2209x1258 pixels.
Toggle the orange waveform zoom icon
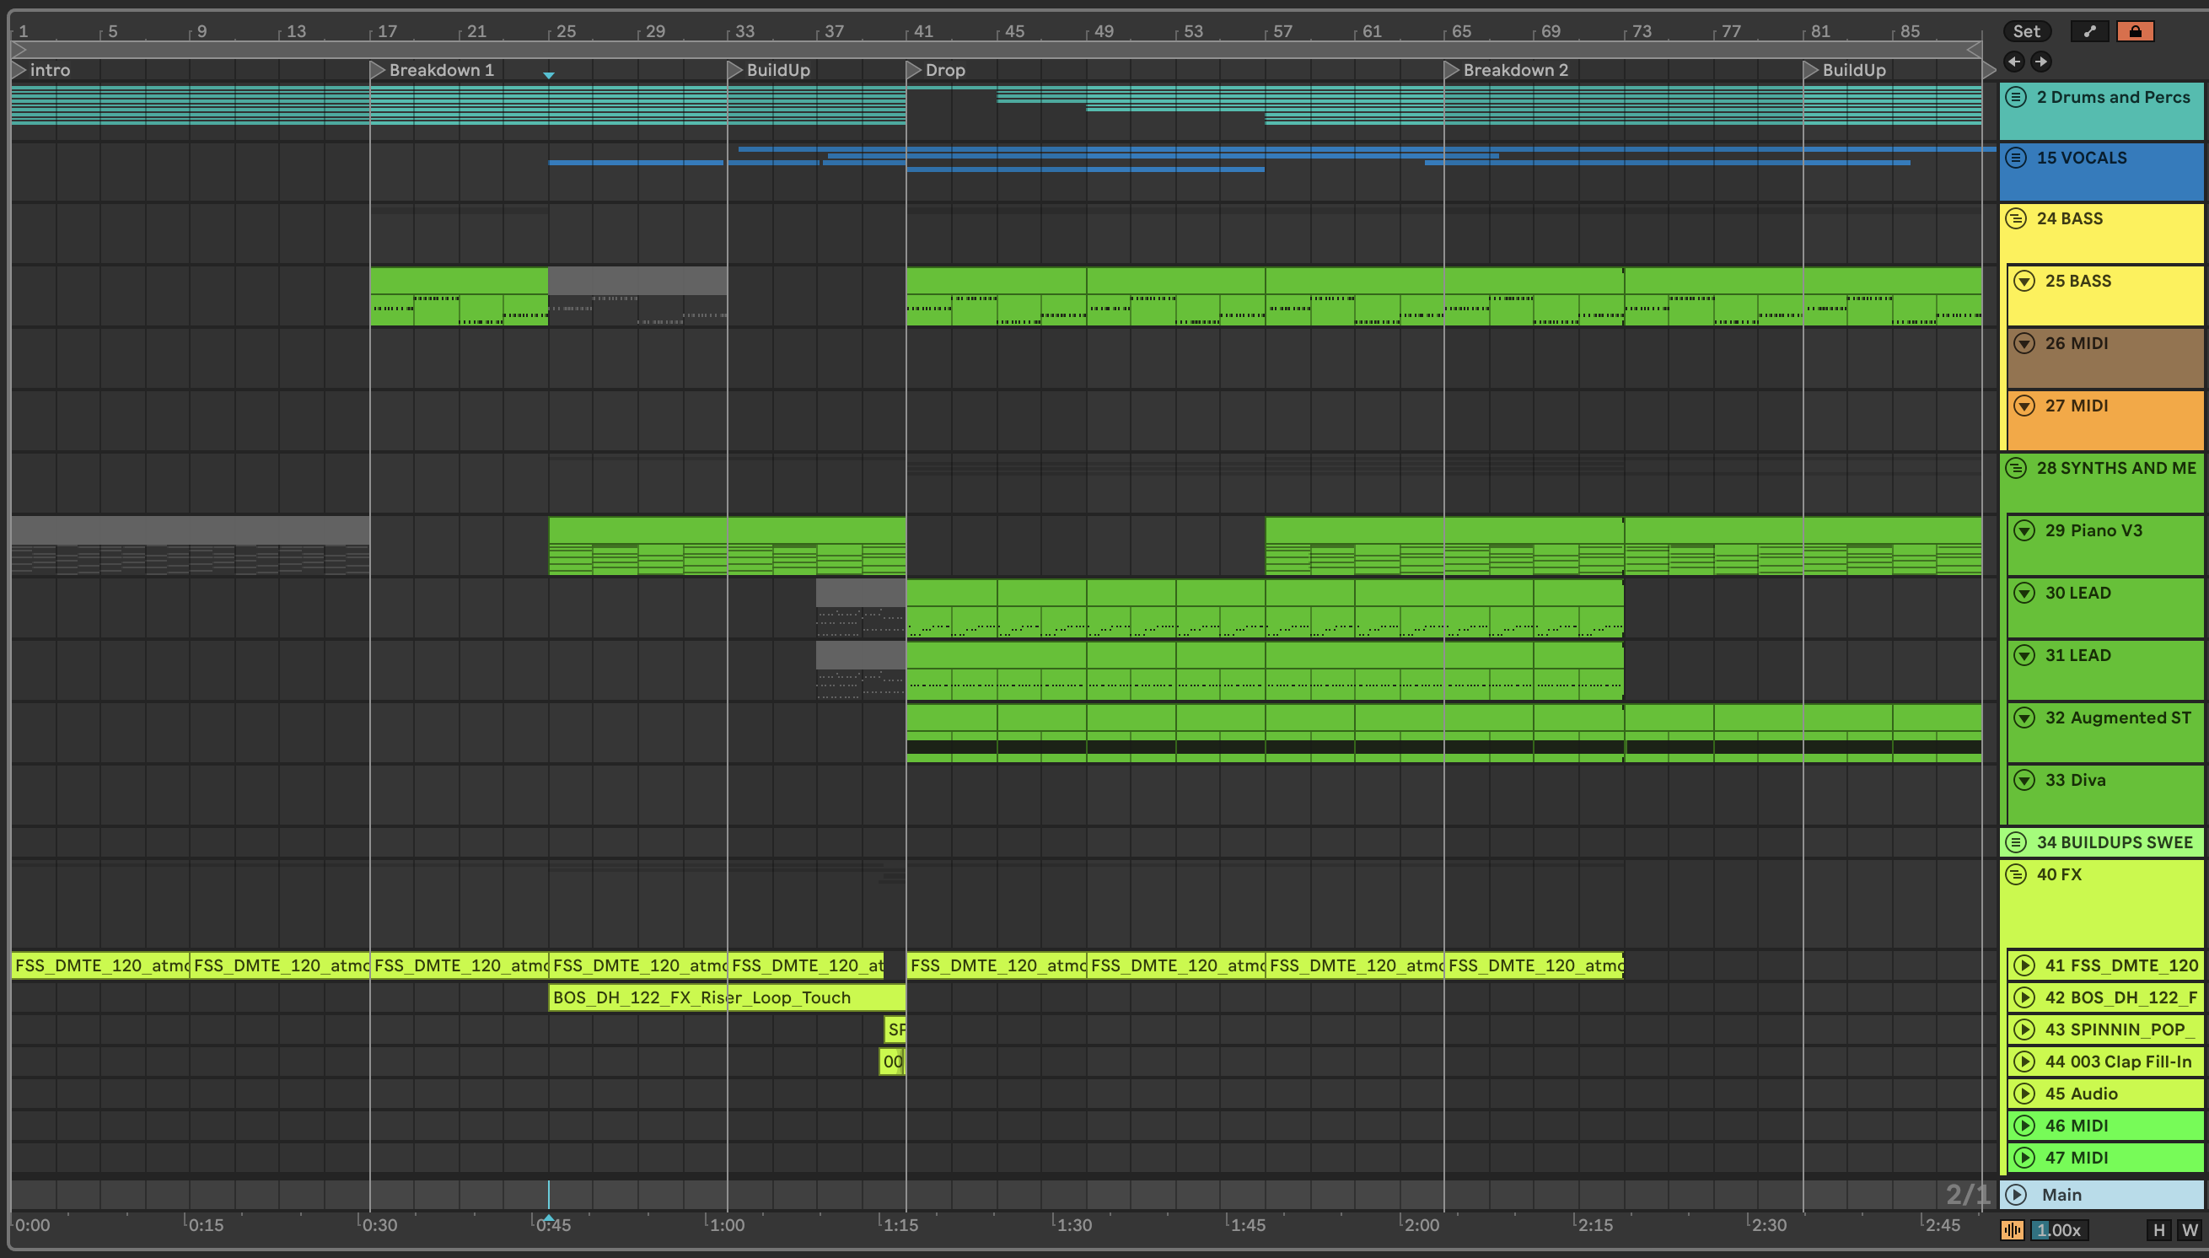(x=2012, y=1230)
